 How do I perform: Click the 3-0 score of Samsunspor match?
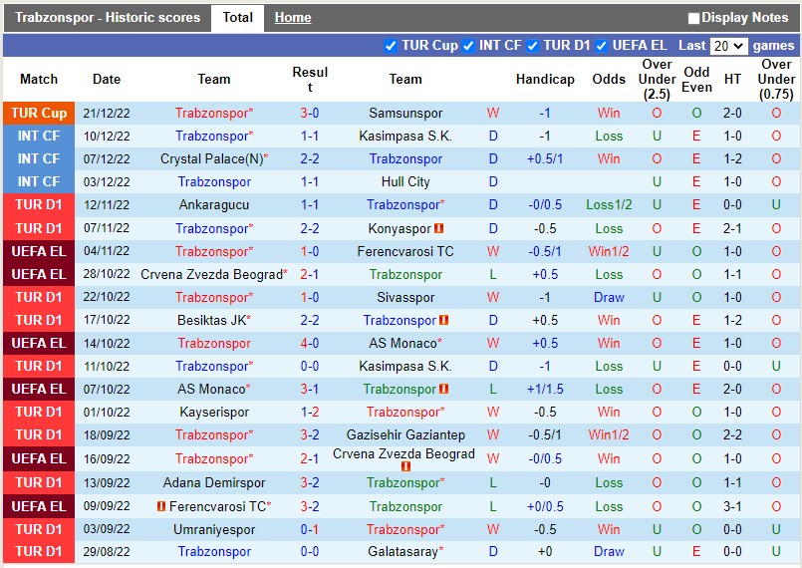(x=310, y=113)
